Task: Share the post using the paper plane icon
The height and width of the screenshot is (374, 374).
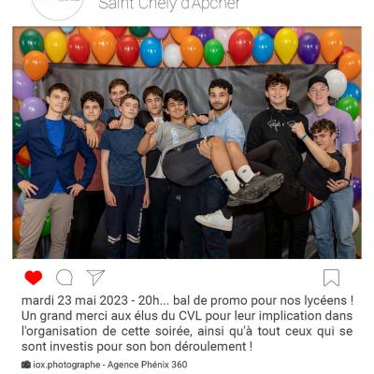Action: tap(95, 278)
